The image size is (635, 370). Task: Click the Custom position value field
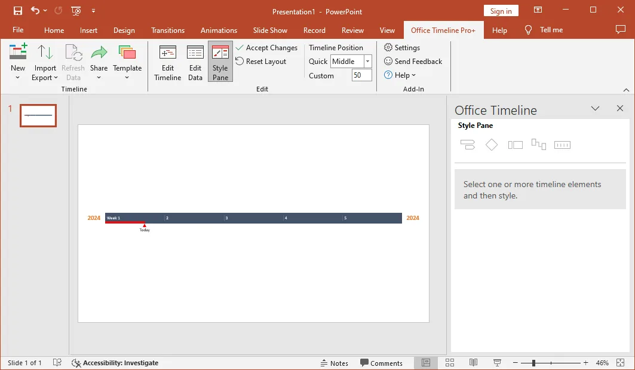(361, 75)
